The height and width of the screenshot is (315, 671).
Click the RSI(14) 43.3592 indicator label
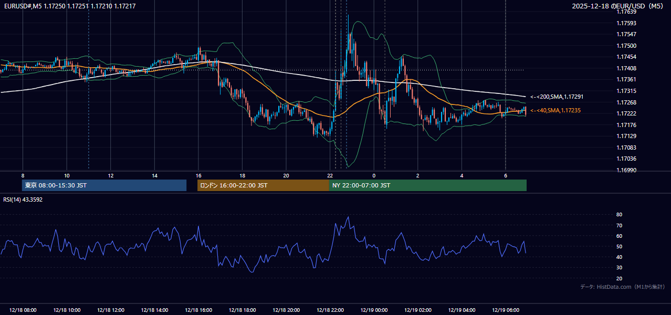pyautogui.click(x=23, y=199)
